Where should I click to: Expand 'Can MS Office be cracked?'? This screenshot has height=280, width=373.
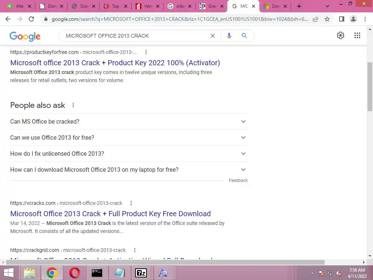[129, 122]
